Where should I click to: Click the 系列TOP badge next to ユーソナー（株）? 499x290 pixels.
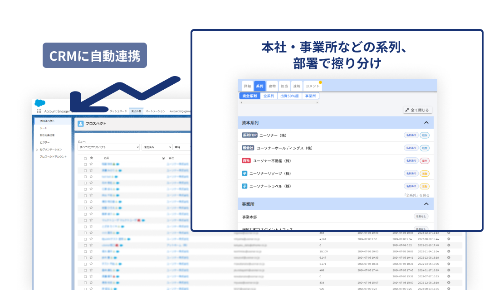(249, 135)
